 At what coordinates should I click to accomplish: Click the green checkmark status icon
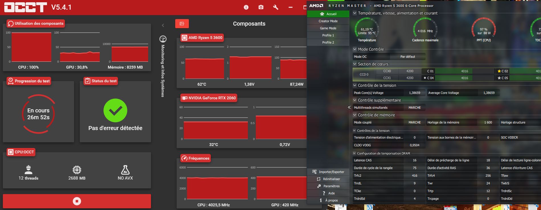pyautogui.click(x=115, y=110)
